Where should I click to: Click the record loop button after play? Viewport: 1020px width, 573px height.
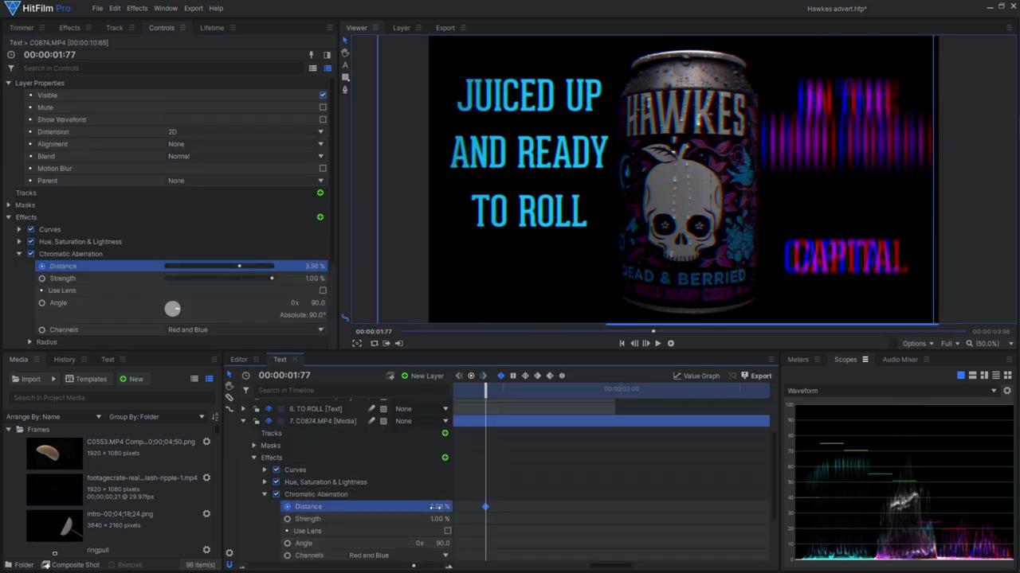[x=671, y=344]
